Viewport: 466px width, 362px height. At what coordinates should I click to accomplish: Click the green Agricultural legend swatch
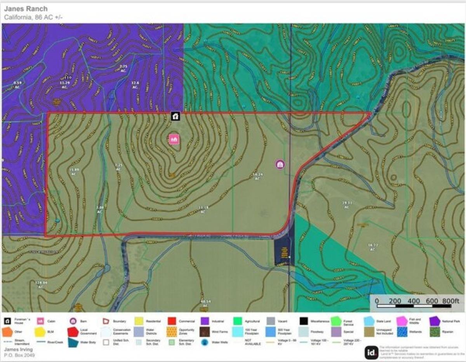tap(238, 321)
